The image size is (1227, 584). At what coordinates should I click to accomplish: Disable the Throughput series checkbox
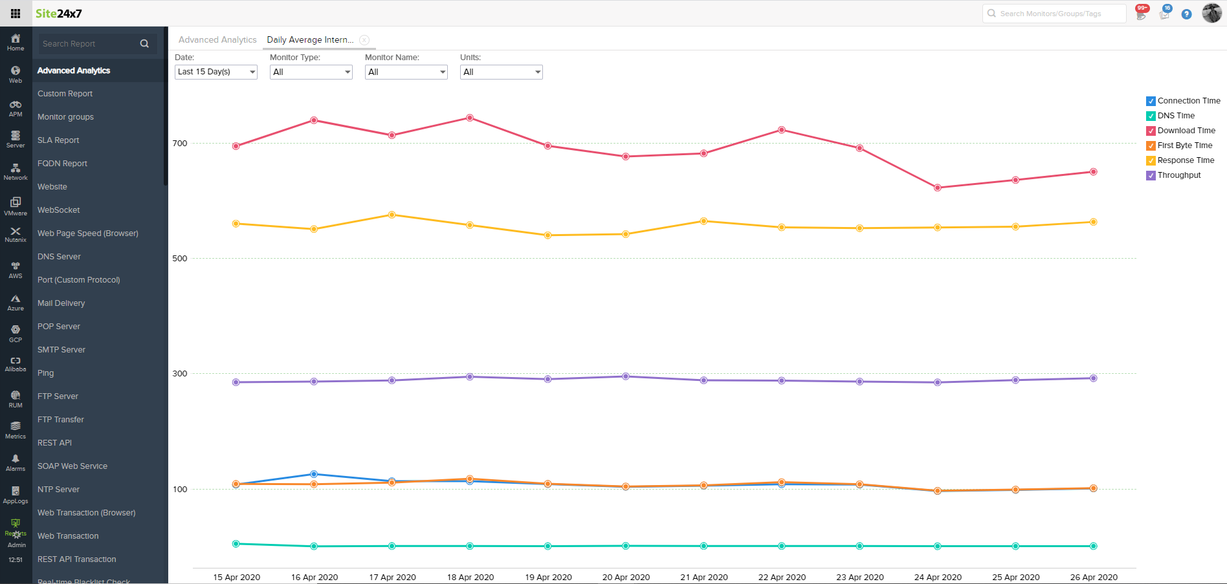[1151, 175]
